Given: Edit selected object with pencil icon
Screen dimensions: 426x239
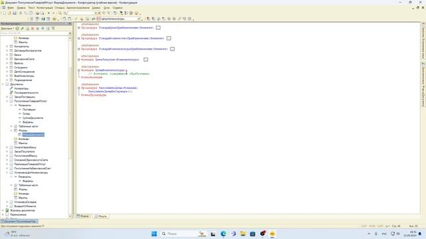Looking at the screenshot, I should 23,28.
